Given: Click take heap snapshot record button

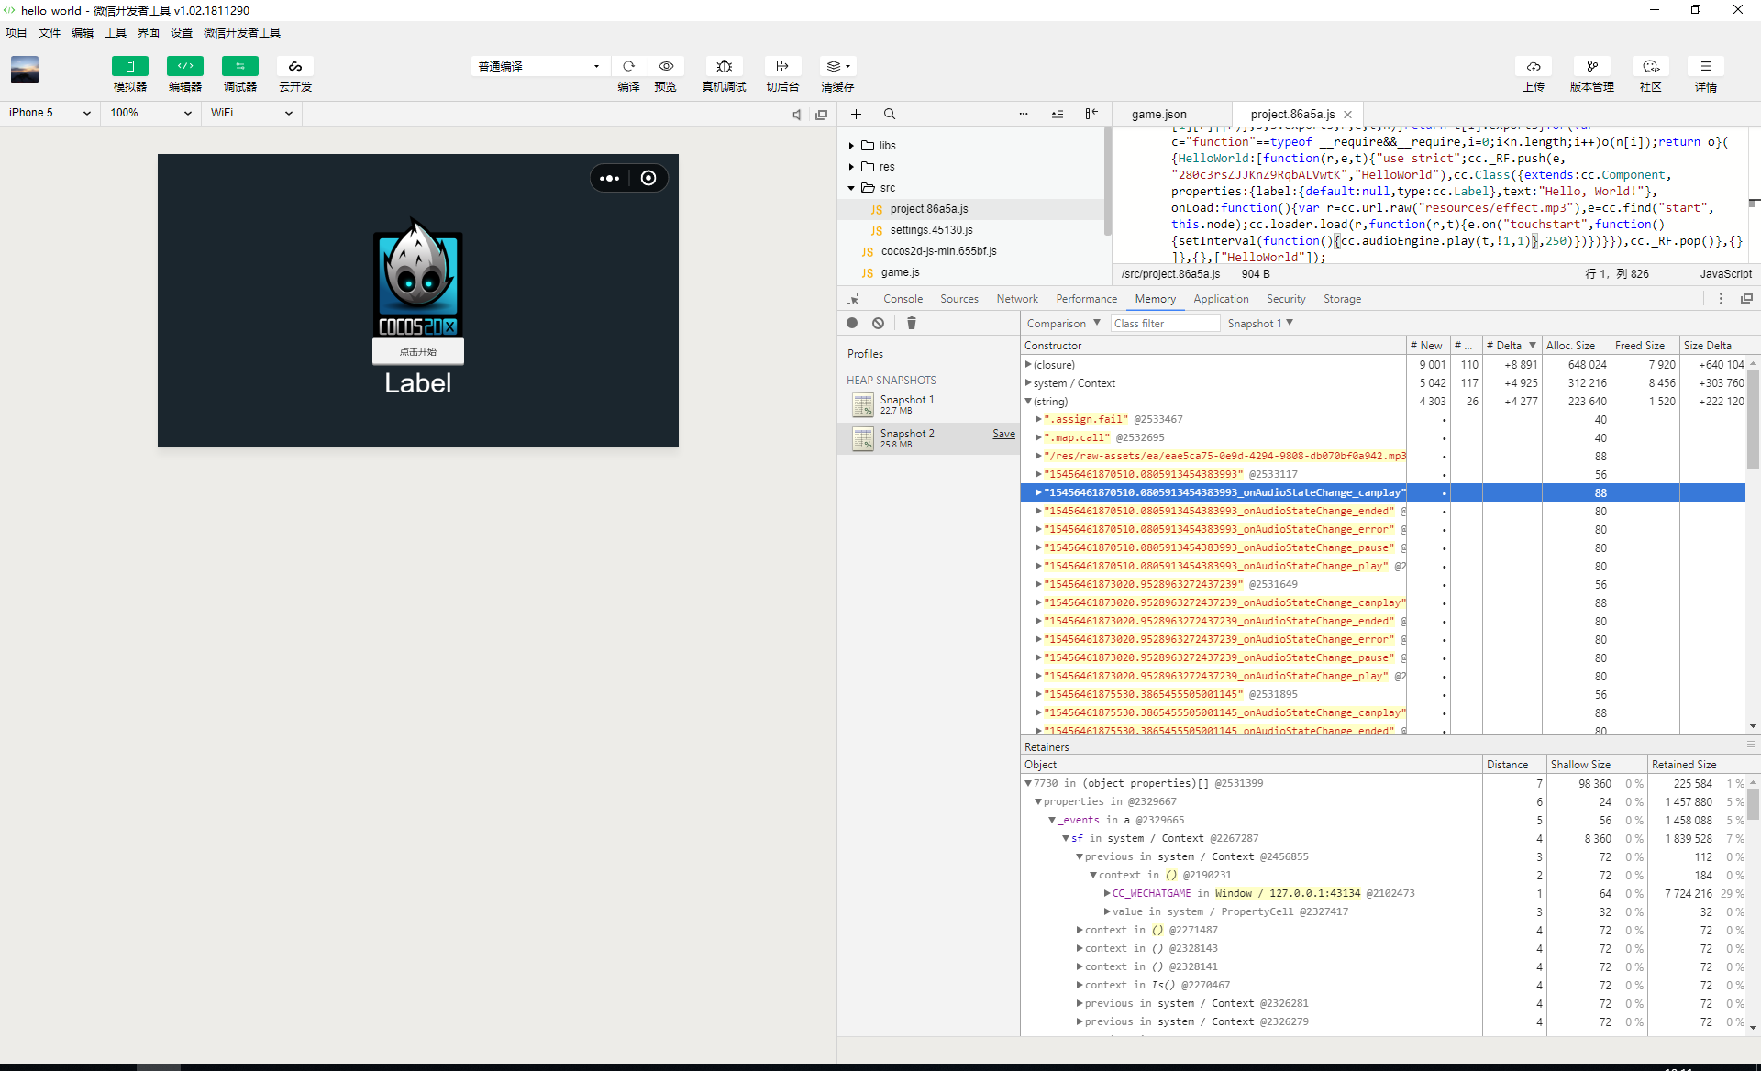Looking at the screenshot, I should 852,323.
